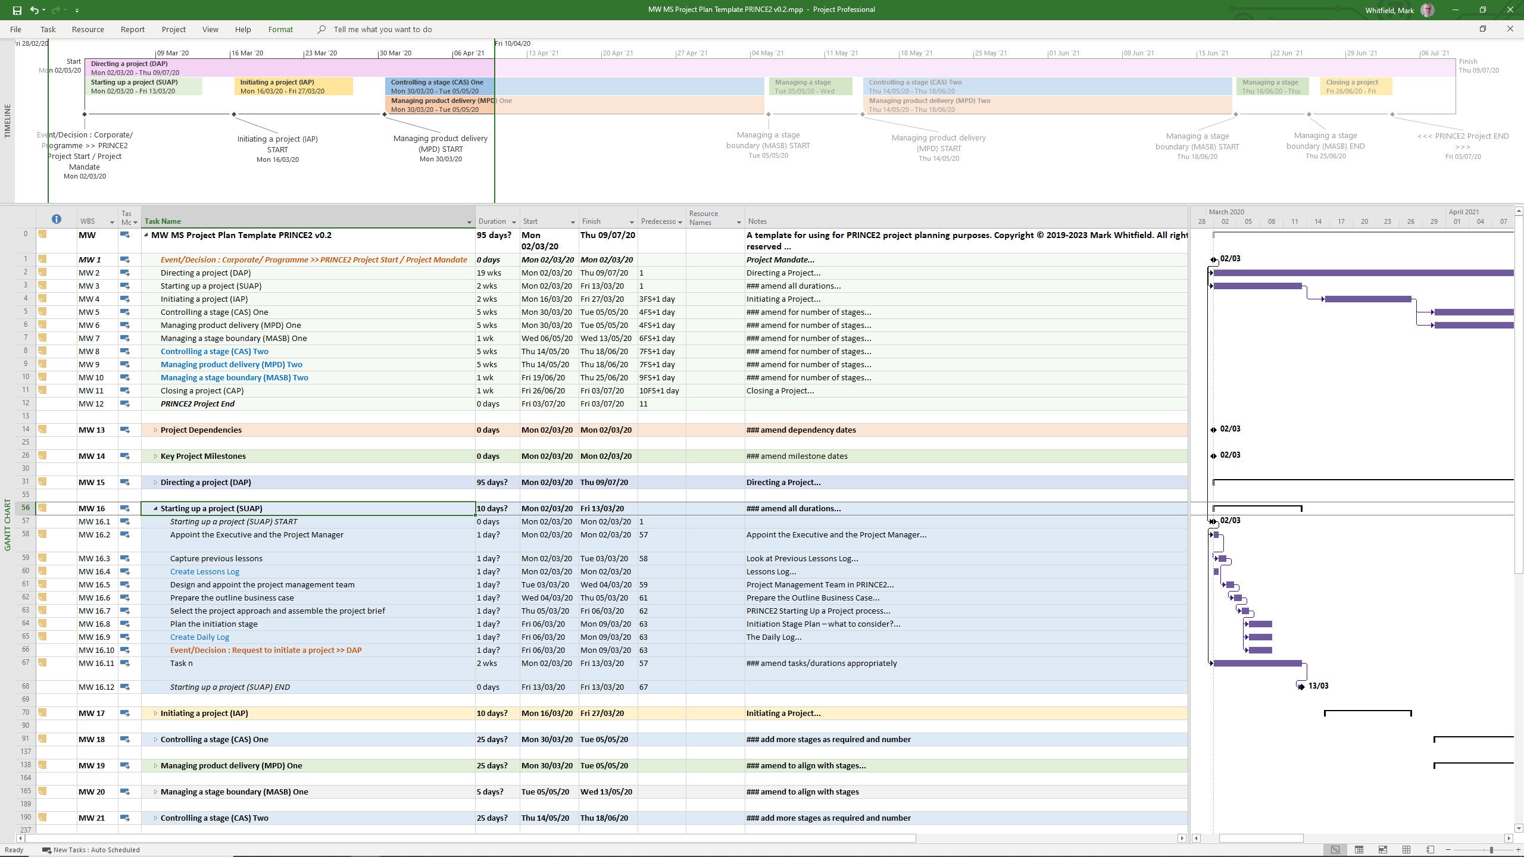
Task: Click the magnifier icon in the Tell me box
Action: pos(321,29)
